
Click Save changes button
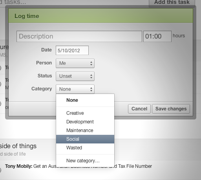tap(171, 109)
